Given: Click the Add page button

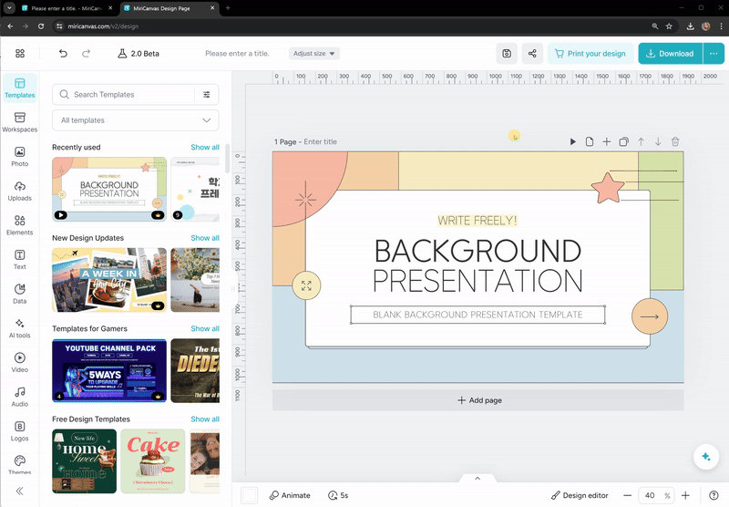Looking at the screenshot, I should pos(477,400).
